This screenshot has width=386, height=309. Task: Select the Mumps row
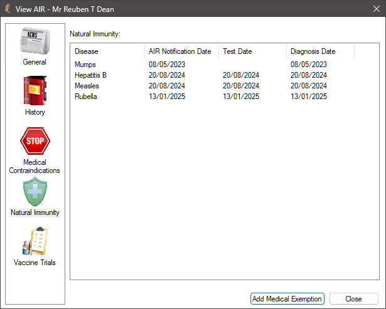[x=85, y=65]
